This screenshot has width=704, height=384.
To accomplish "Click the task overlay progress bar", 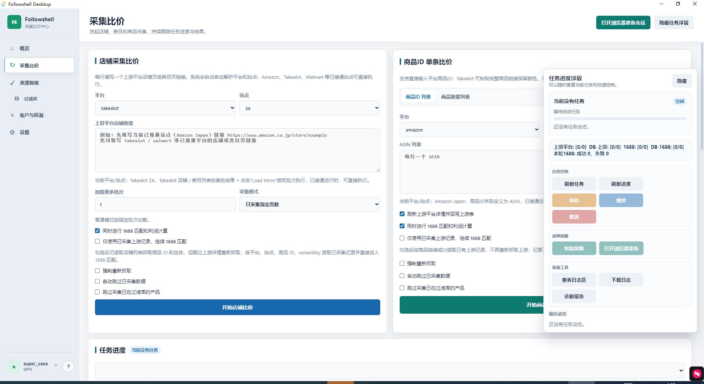I will [620, 119].
